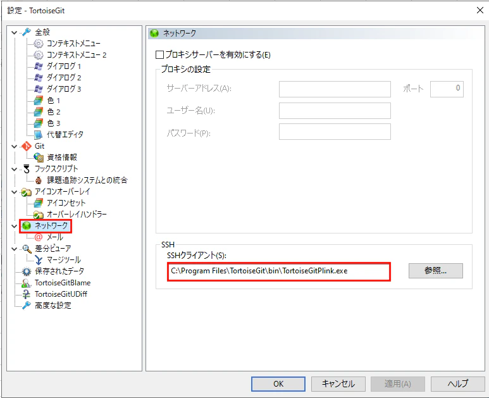This screenshot has height=398, width=489.
Task: Collapse the アイコンオーバーレイ tree node
Action: click(x=14, y=192)
